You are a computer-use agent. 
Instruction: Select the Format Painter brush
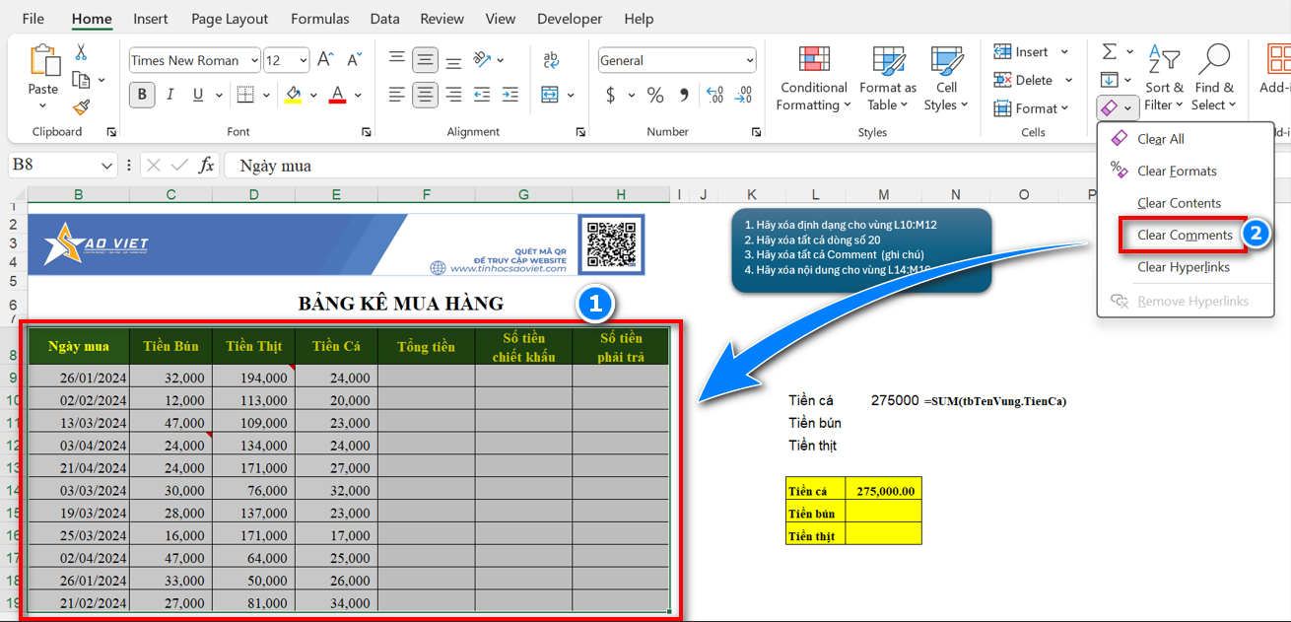[82, 107]
